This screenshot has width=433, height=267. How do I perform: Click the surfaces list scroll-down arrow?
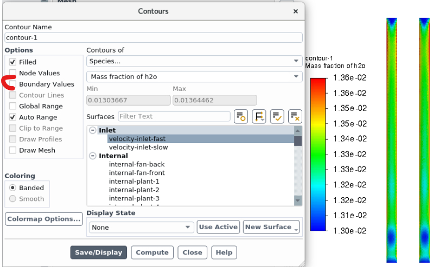pyautogui.click(x=297, y=200)
